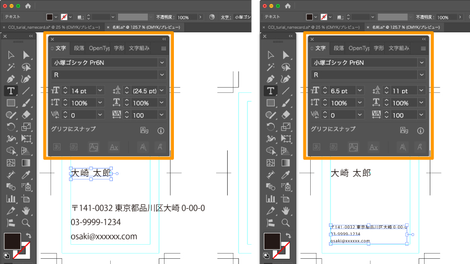Select the Selection tool in left window
Screen dimensions: 470x264
[11, 55]
